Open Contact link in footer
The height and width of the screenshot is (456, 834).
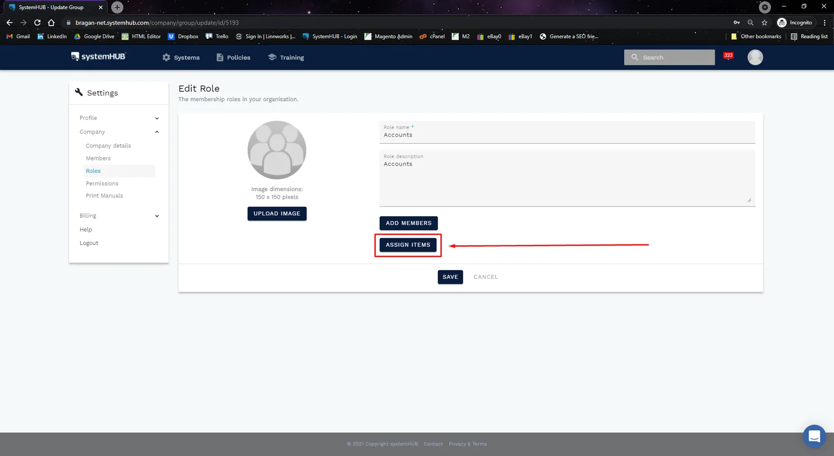(x=433, y=444)
